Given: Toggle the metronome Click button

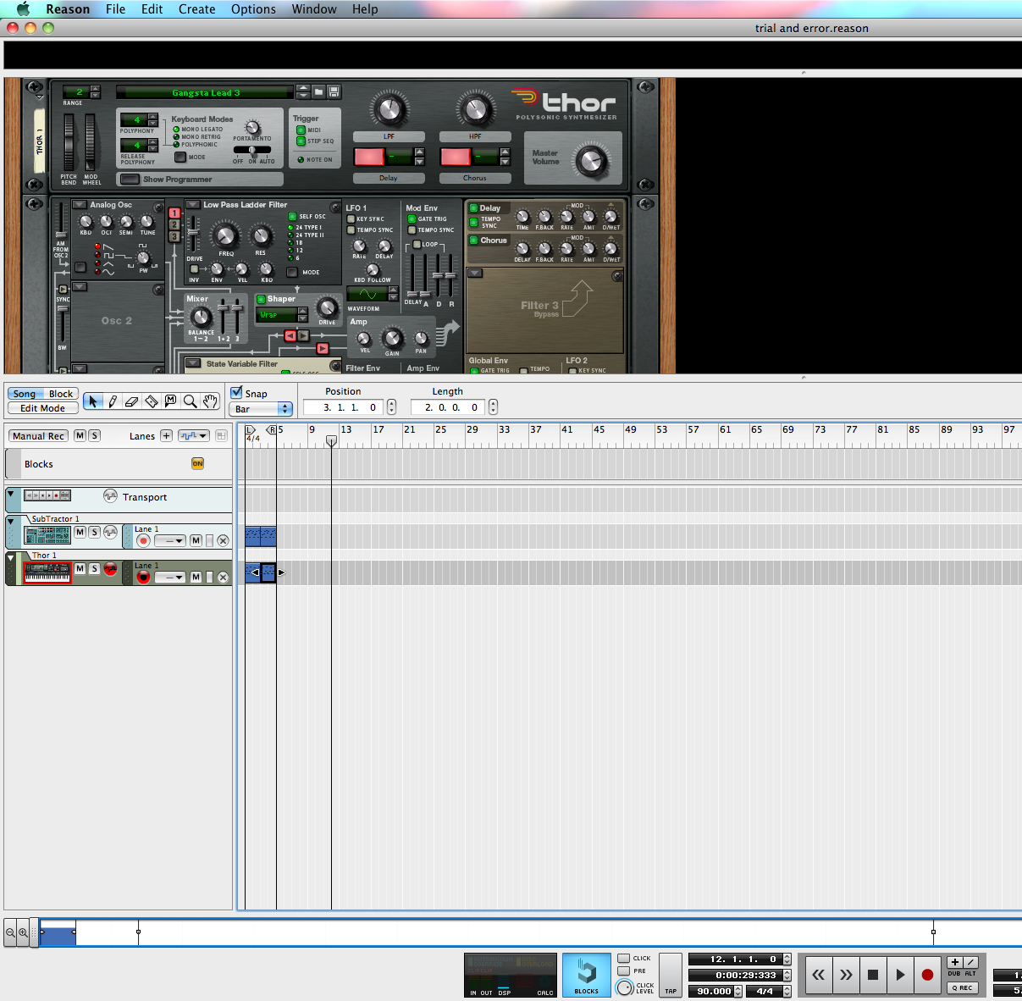Looking at the screenshot, I should coord(624,959).
